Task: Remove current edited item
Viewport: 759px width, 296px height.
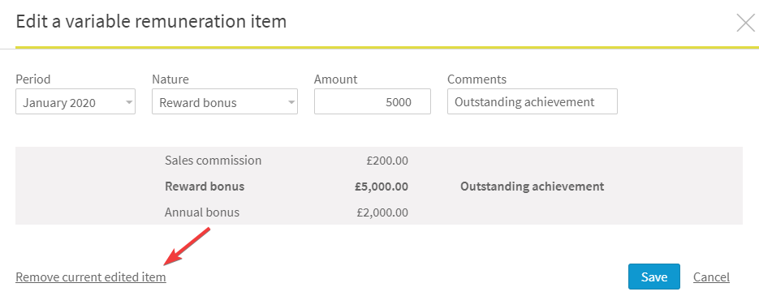Action: [91, 277]
